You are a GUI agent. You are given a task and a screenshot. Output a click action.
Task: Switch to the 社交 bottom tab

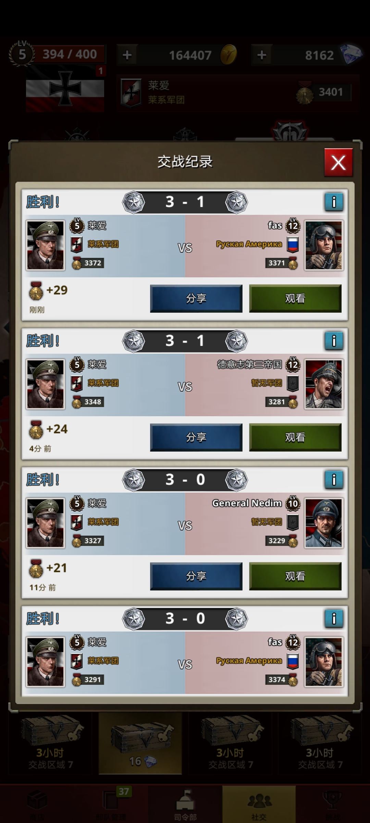[x=259, y=804]
